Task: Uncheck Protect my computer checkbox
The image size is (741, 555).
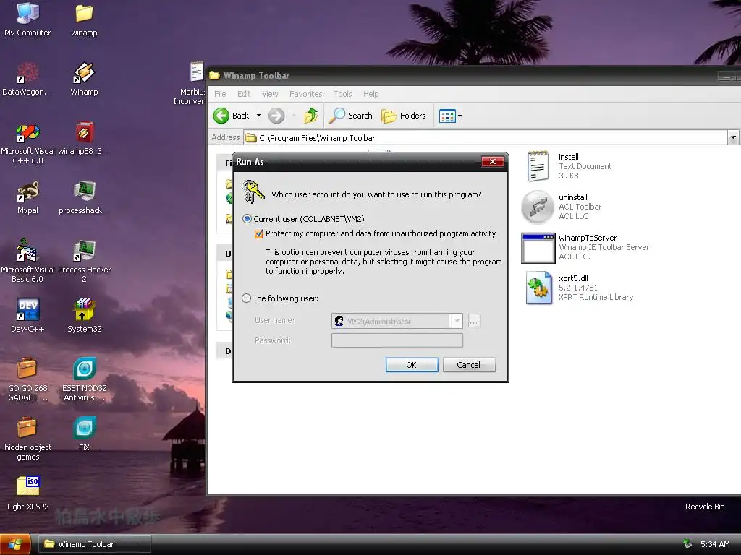Action: (x=258, y=233)
